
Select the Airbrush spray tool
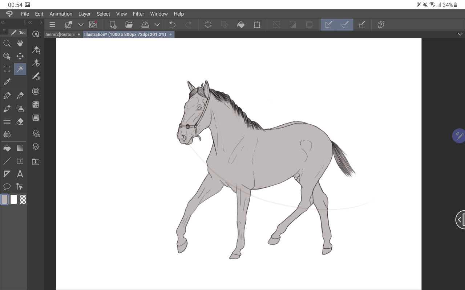point(20,109)
